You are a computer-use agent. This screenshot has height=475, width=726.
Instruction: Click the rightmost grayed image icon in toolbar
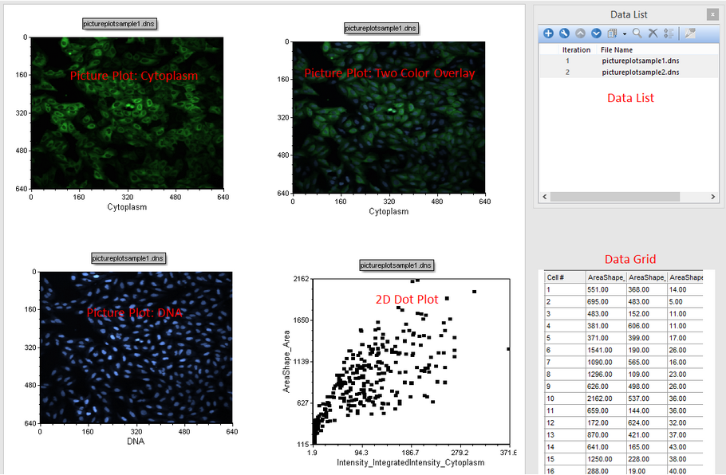tap(689, 33)
